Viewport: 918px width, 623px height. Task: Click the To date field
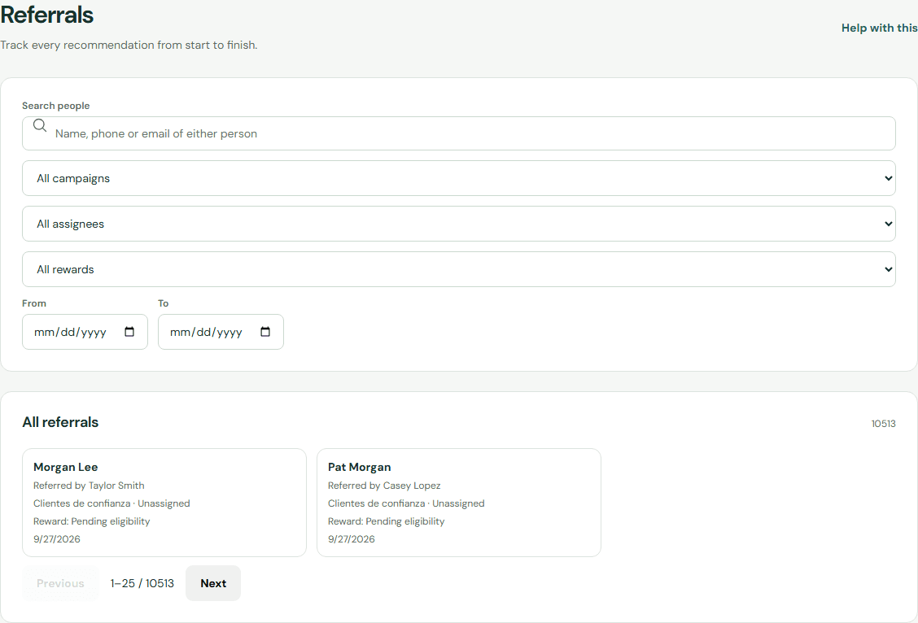[x=221, y=333]
